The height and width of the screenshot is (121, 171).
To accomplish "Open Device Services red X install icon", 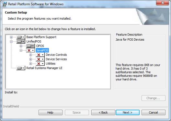I will click(40, 59).
